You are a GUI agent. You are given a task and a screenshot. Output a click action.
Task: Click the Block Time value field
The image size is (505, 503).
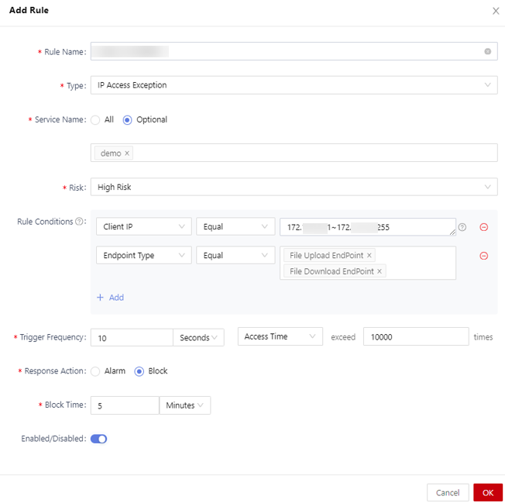click(125, 405)
